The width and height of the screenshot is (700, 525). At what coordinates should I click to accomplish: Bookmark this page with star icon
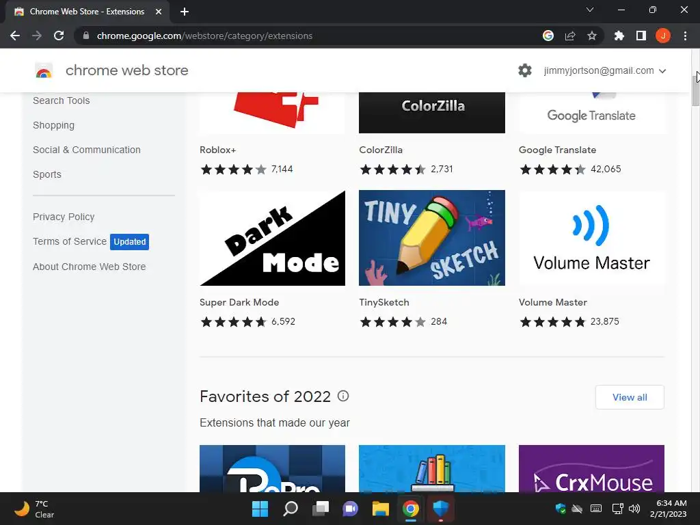click(x=592, y=36)
